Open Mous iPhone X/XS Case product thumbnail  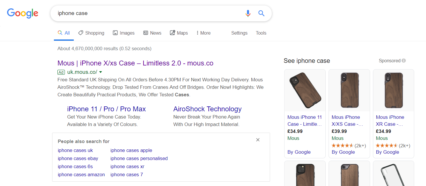click(349, 90)
